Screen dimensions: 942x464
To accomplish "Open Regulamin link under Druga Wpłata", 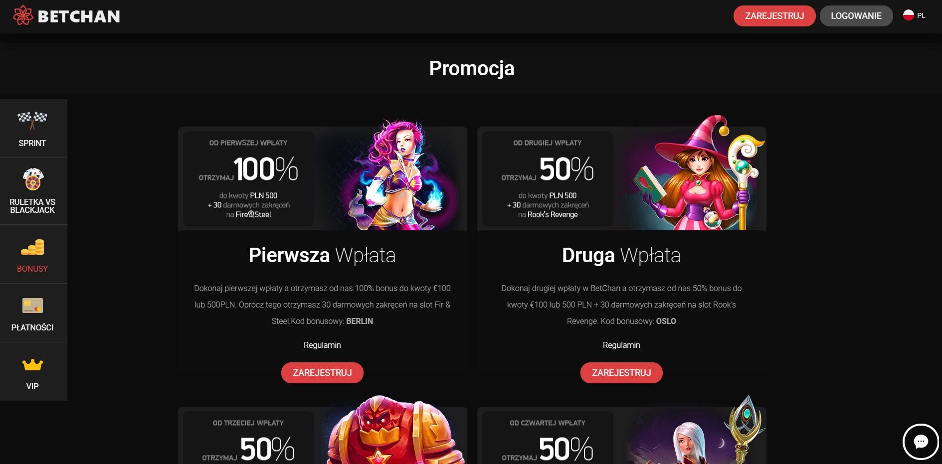I will (621, 345).
